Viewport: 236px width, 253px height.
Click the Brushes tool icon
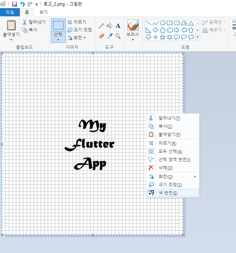133,25
